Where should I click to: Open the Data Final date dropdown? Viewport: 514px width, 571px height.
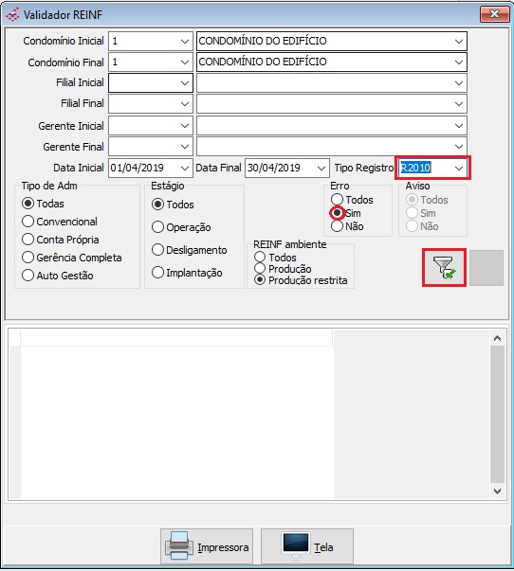[x=321, y=168]
